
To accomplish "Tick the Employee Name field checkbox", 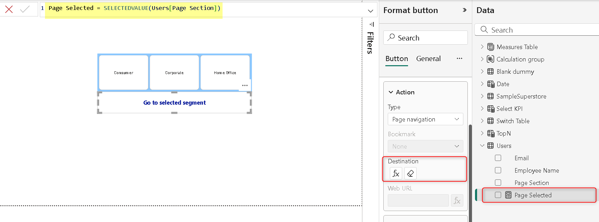I will [x=498, y=171].
